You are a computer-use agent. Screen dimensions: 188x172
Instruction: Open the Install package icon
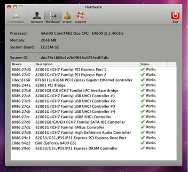67,17
